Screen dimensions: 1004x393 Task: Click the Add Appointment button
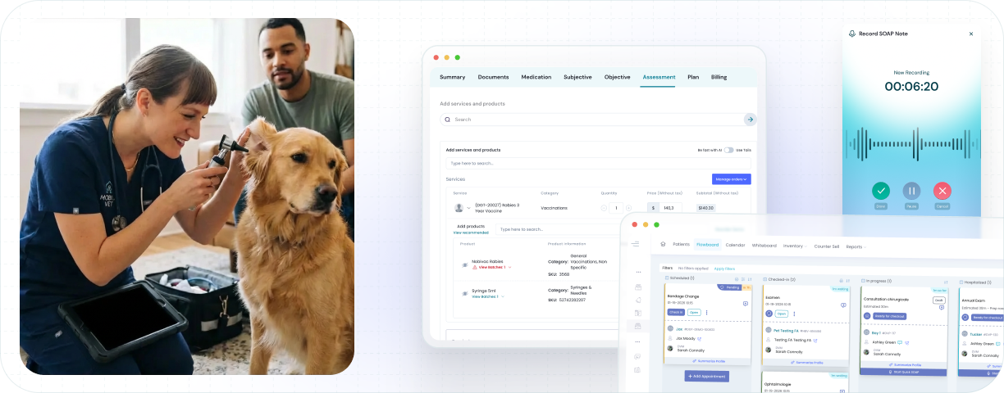(x=706, y=376)
